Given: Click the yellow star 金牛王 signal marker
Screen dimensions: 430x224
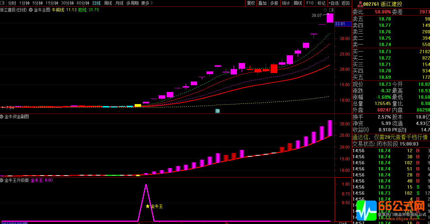Looking at the screenshot, I should (x=147, y=206).
